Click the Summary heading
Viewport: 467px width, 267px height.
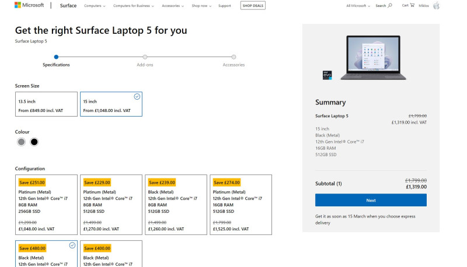(x=330, y=102)
